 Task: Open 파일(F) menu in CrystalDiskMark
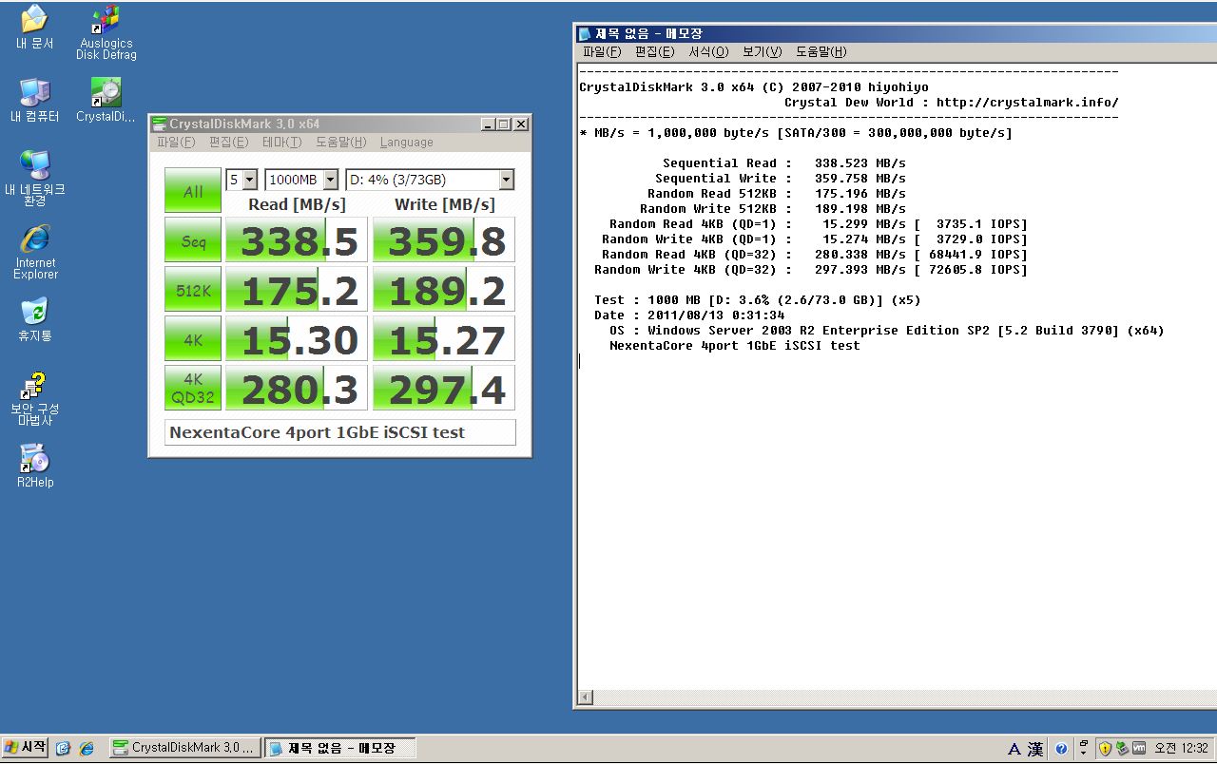pos(176,143)
